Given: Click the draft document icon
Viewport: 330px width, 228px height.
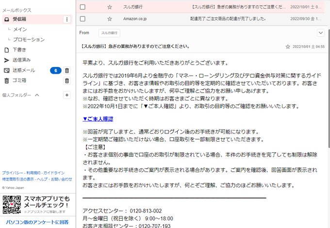Looking at the screenshot, I should coord(7,50).
